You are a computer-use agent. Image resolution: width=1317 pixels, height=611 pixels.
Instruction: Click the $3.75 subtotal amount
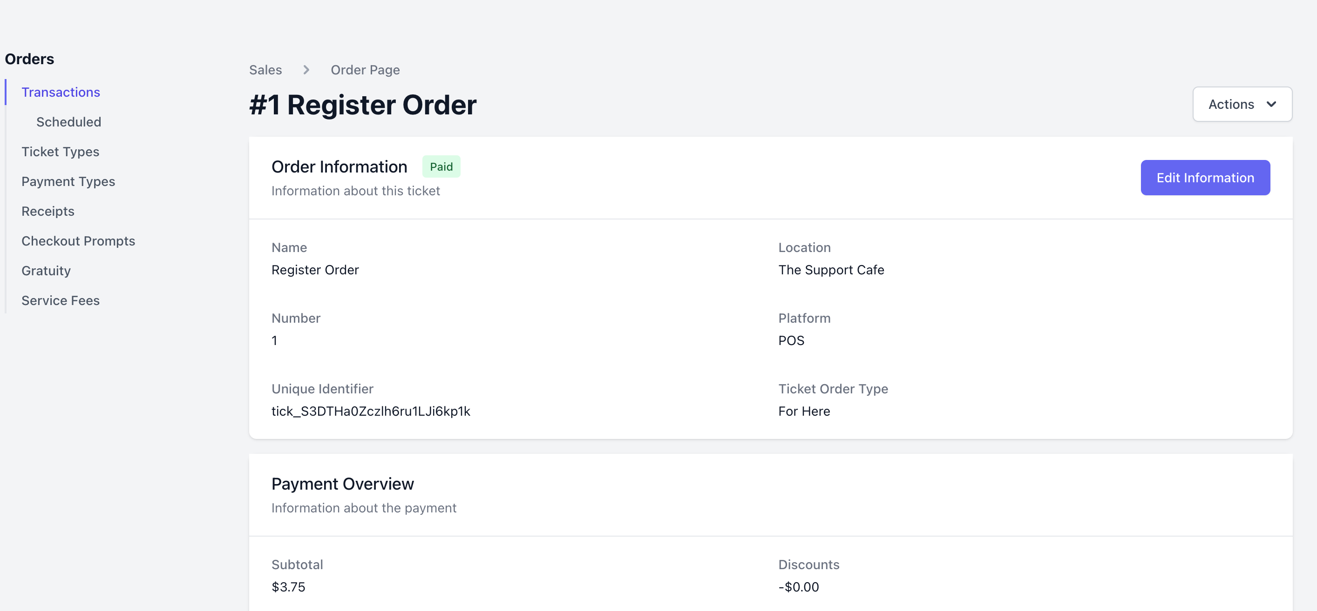288,587
